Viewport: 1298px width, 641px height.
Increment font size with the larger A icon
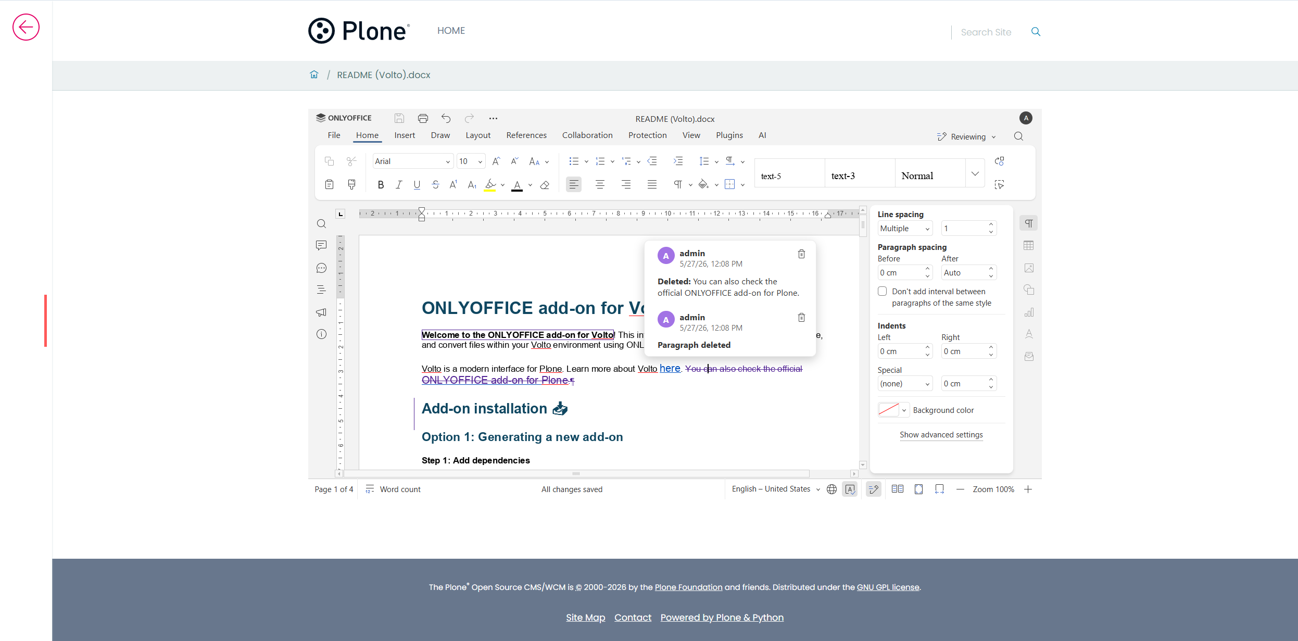pos(496,161)
